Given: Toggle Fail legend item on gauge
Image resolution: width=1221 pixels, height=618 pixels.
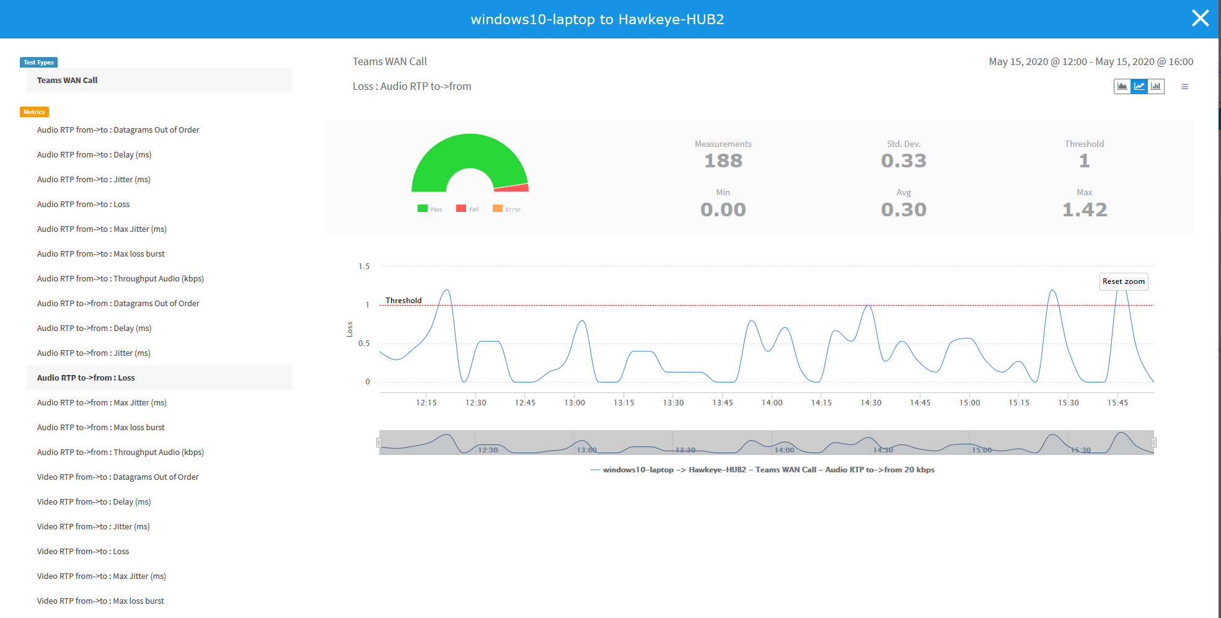Looking at the screenshot, I should (467, 209).
